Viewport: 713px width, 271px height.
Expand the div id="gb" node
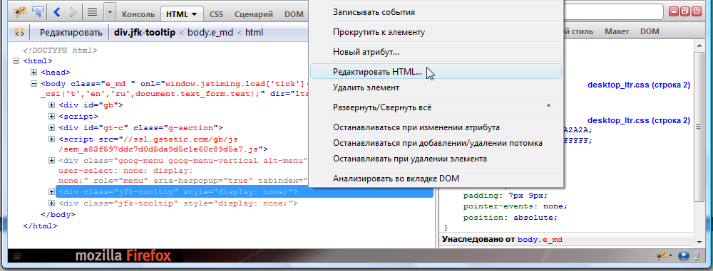[x=52, y=105]
